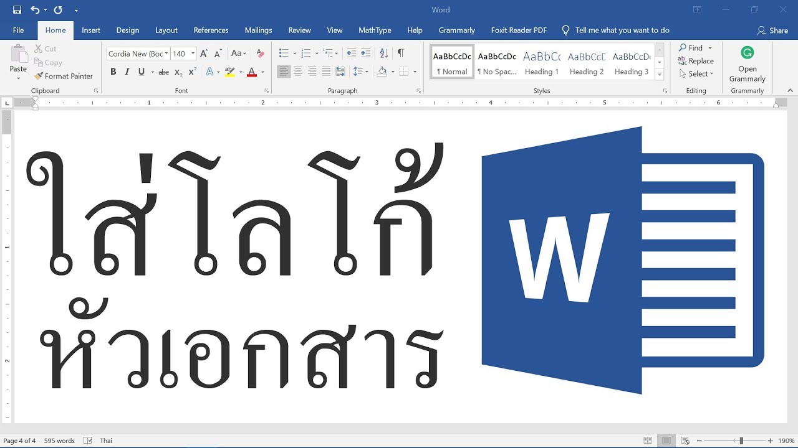Toggle Show/Hide paragraph marks
Viewport: 798px width, 448px height.
coord(401,54)
